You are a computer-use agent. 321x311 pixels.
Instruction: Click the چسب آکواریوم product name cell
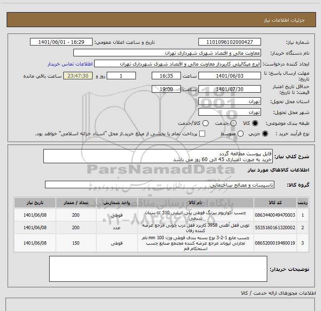click(x=196, y=215)
